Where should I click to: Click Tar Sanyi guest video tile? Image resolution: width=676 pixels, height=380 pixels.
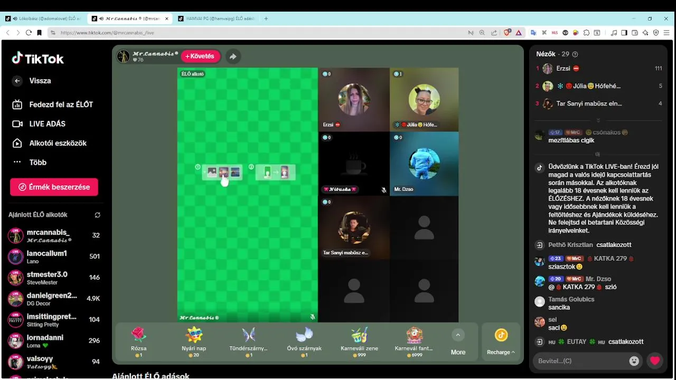coord(354,228)
